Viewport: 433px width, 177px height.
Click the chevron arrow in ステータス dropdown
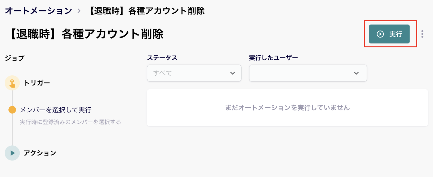point(233,73)
